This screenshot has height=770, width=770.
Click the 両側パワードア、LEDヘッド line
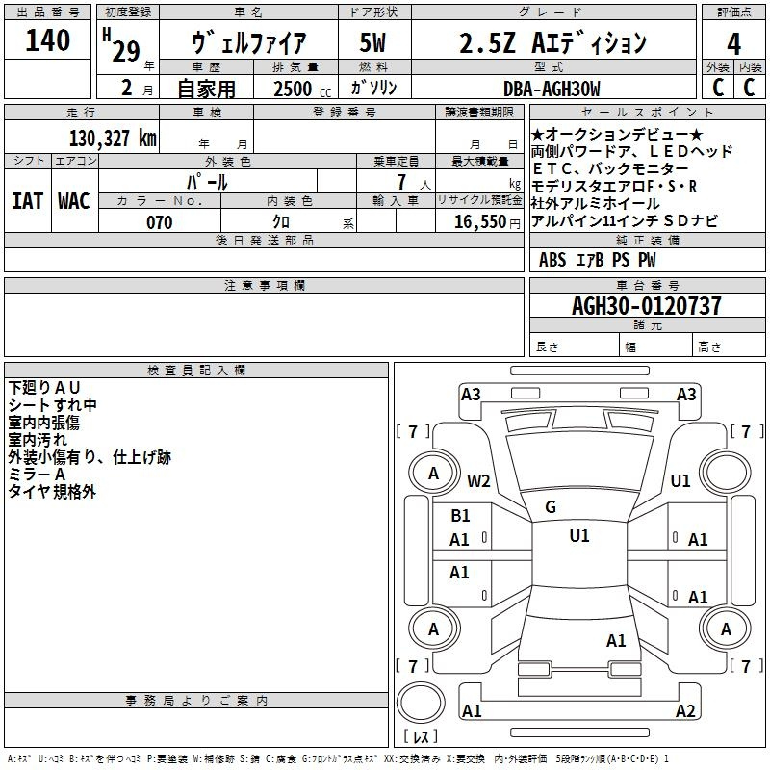[632, 151]
